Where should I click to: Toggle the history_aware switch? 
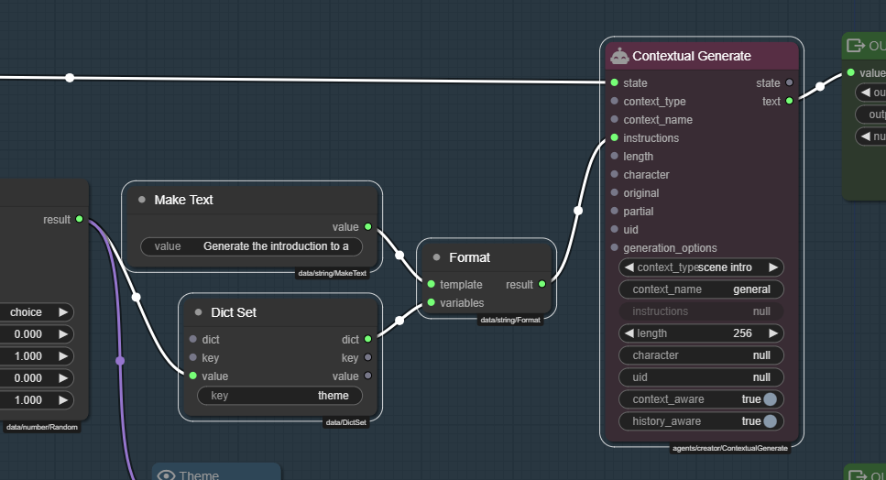click(770, 421)
